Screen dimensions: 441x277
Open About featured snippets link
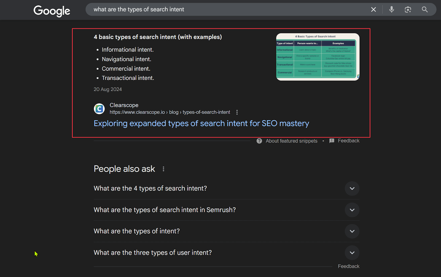pyautogui.click(x=292, y=141)
